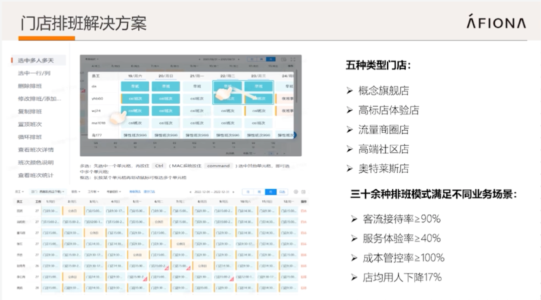Image resolution: width=541 pixels, height=300 pixels.
Task: Switch to the week view toggle button
Action: click(259, 192)
